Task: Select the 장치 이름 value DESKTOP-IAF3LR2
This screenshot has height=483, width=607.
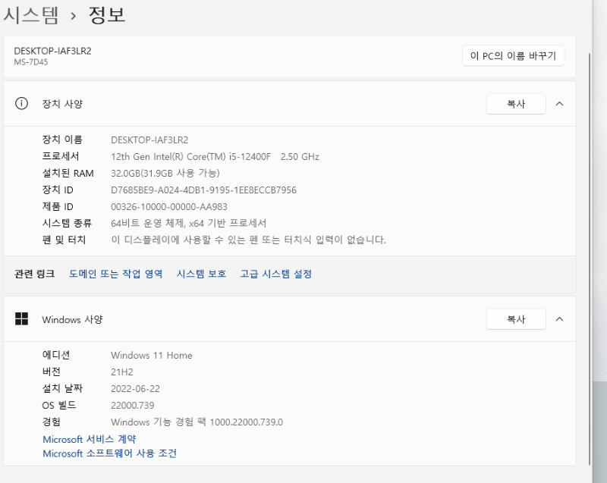Action: (x=149, y=140)
